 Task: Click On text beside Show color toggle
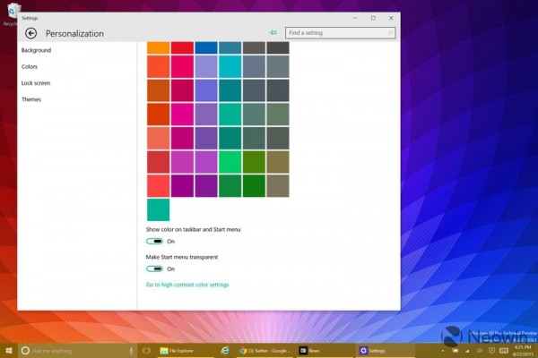point(171,242)
